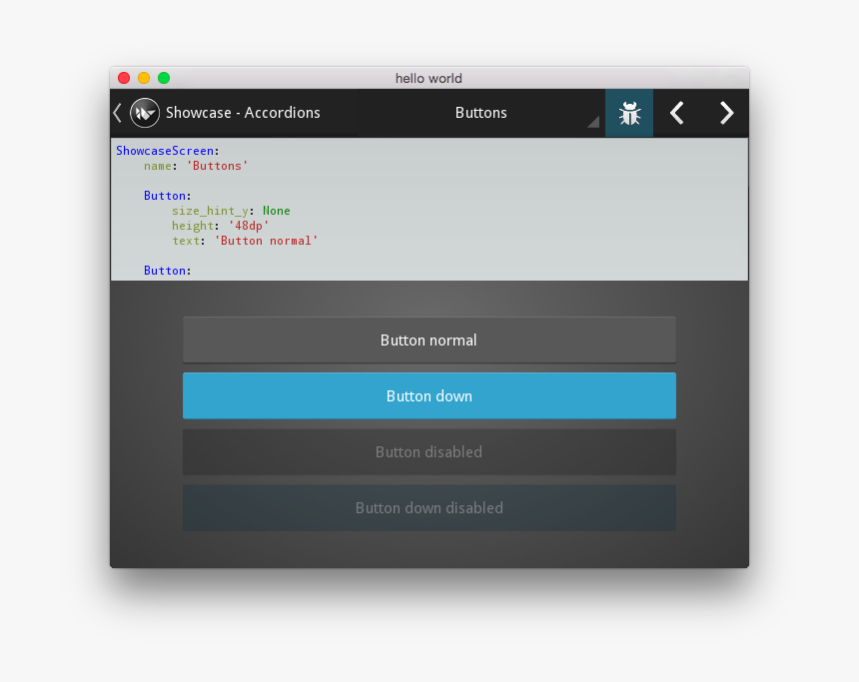Click the size_hint_y: None code line

[x=231, y=211]
